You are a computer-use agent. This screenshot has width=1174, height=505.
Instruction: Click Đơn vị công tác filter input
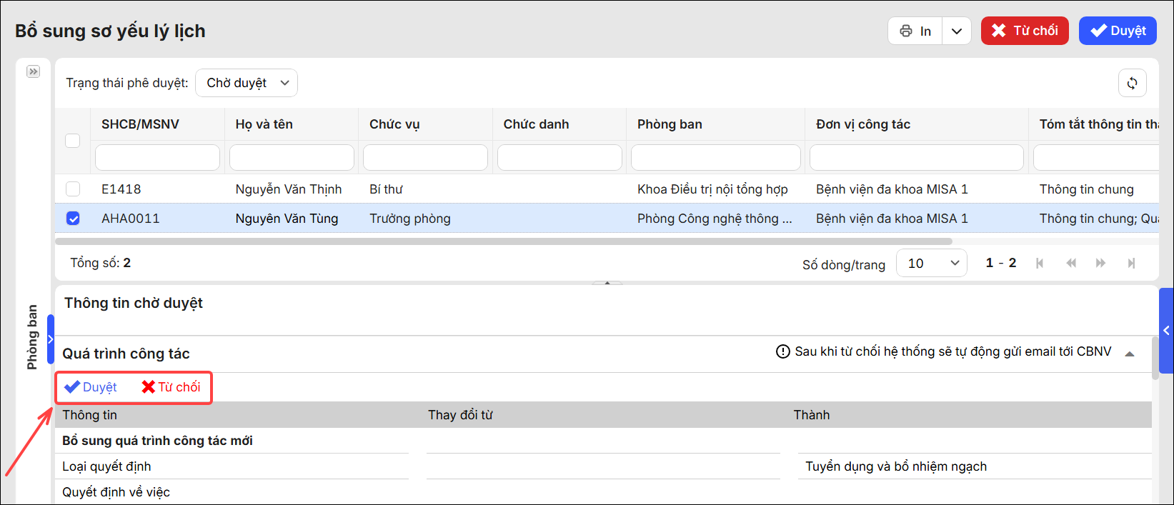point(917,157)
